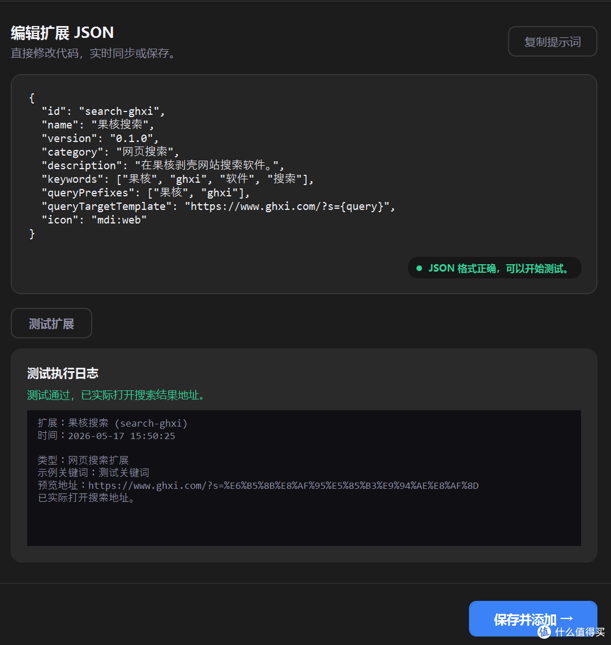Click the subtitle 直接修改代码，实时同步或保存
This screenshot has height=645, width=611.
(x=93, y=53)
